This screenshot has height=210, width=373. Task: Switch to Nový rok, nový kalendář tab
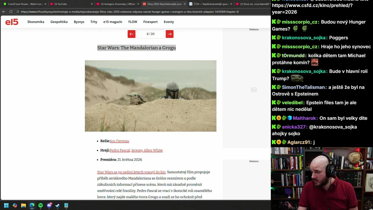coord(252,4)
